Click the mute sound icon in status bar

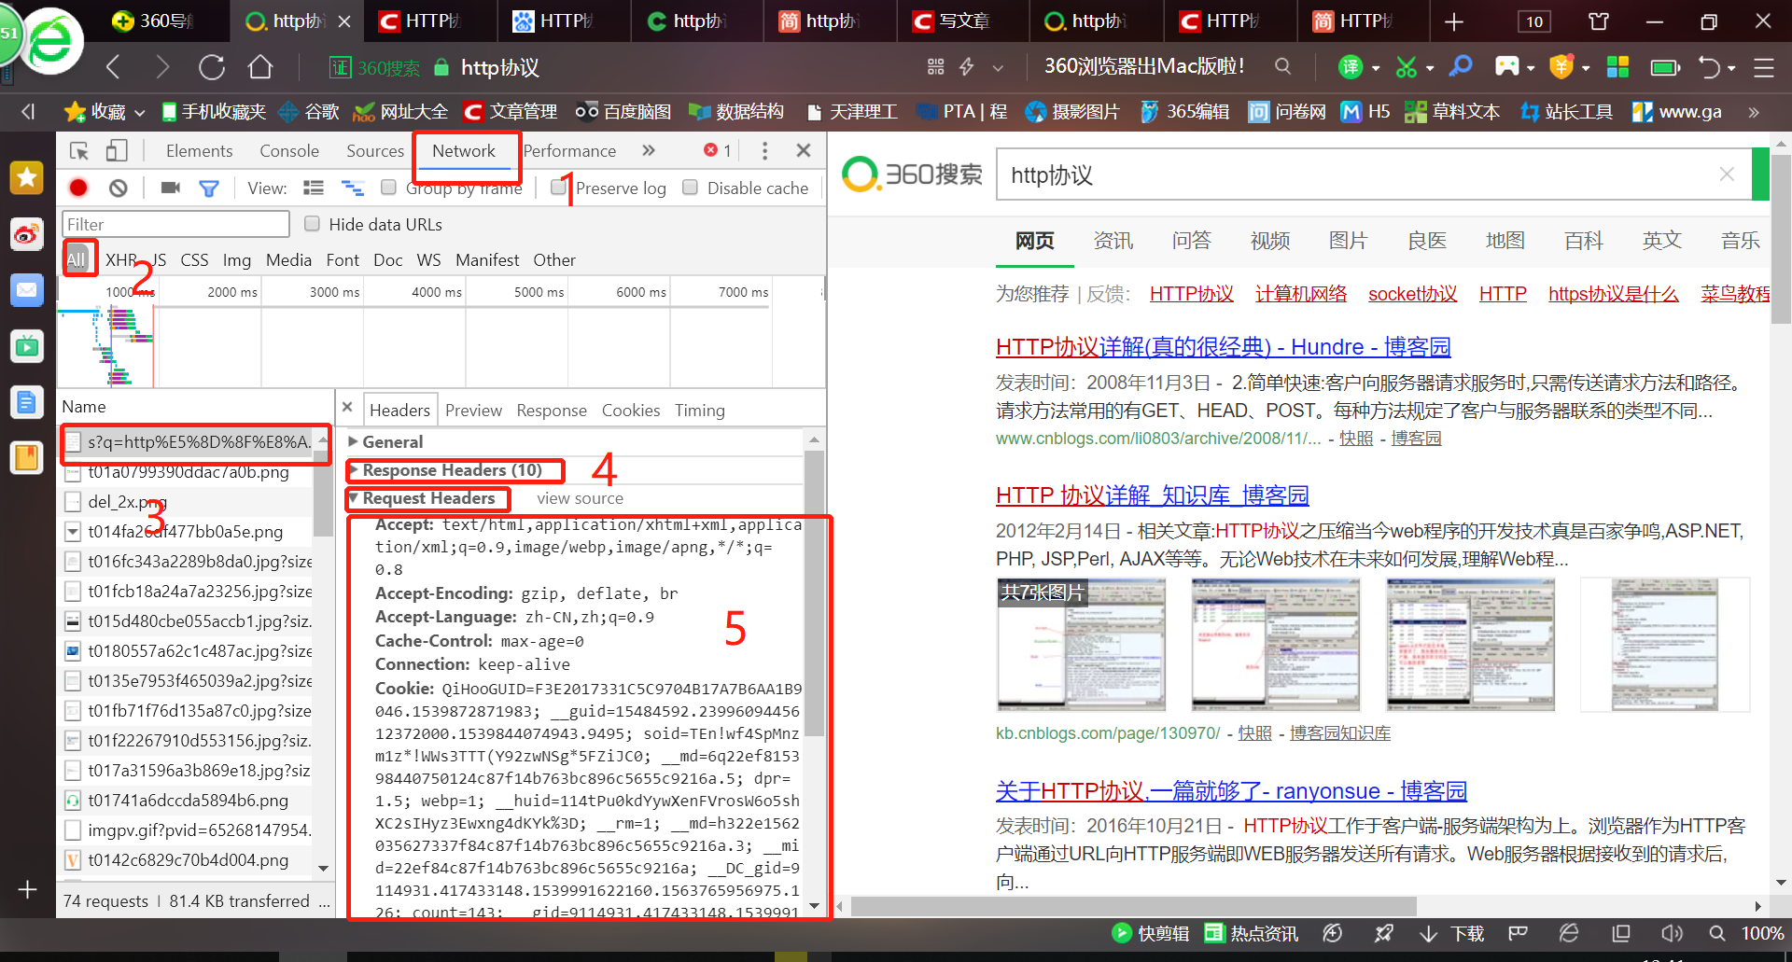click(x=1672, y=933)
